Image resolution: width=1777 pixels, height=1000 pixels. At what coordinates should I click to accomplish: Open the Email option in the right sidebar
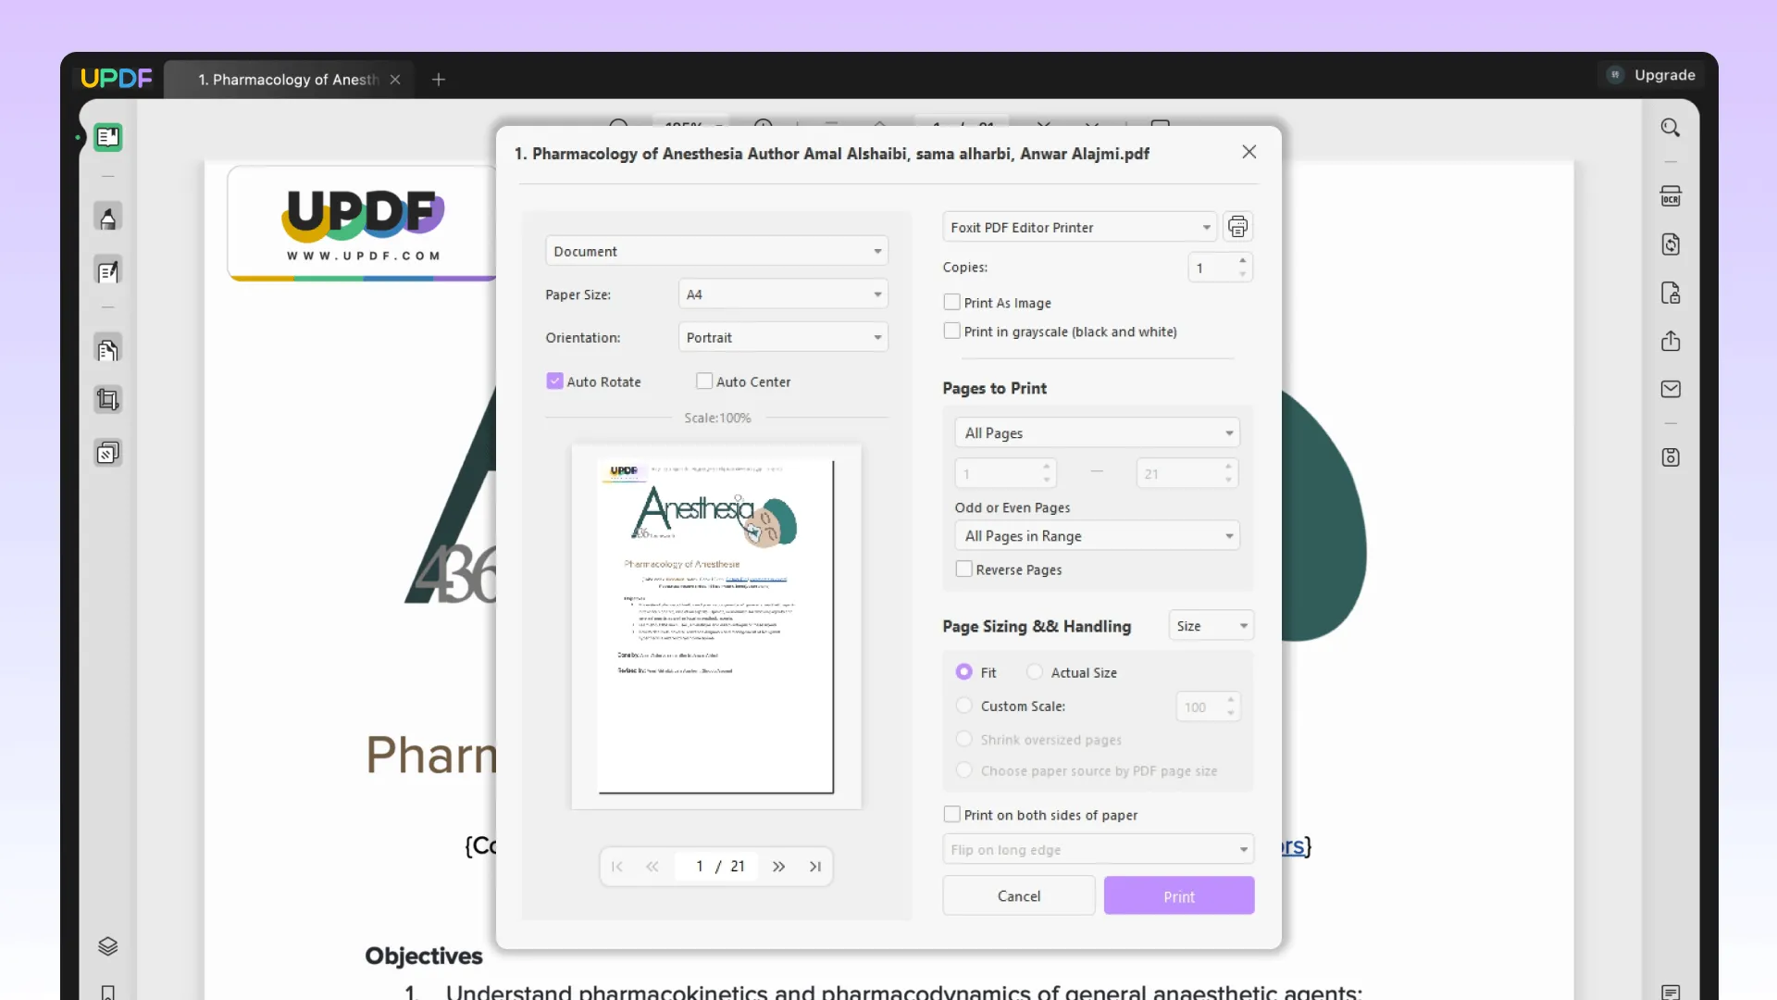click(x=1671, y=389)
